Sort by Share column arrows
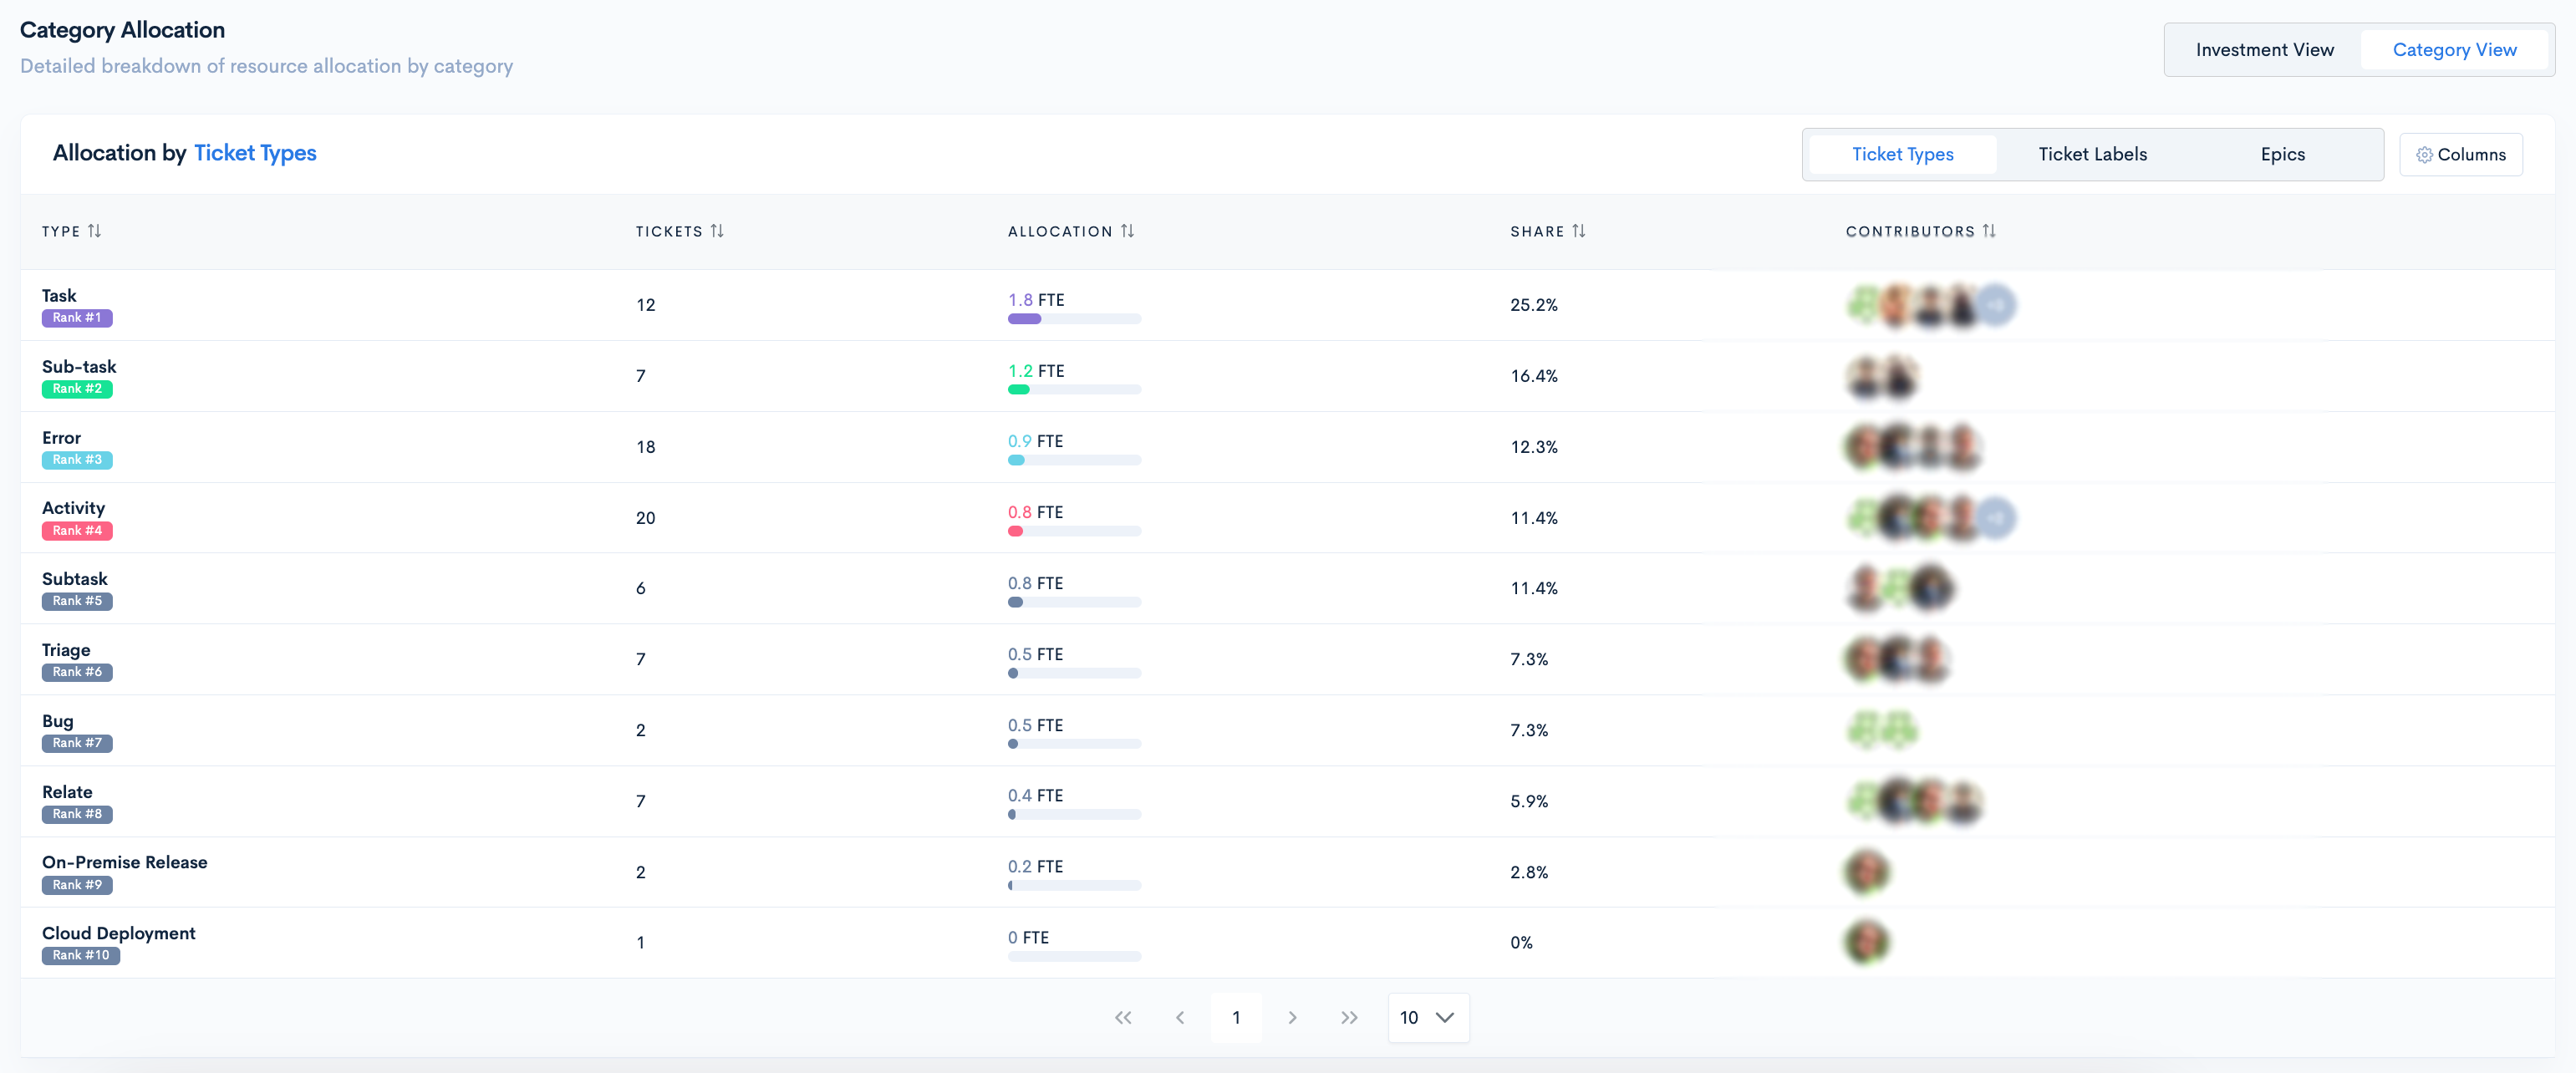Image resolution: width=2576 pixels, height=1073 pixels. [1578, 231]
